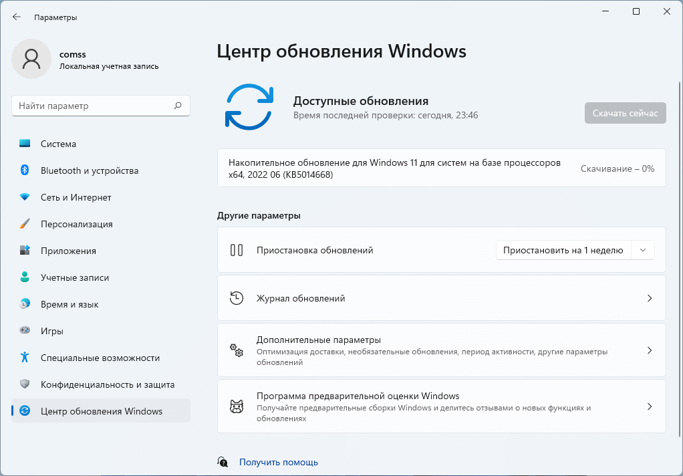The height and width of the screenshot is (476, 683).
Task: Open the Получить помощь link
Action: point(278,462)
